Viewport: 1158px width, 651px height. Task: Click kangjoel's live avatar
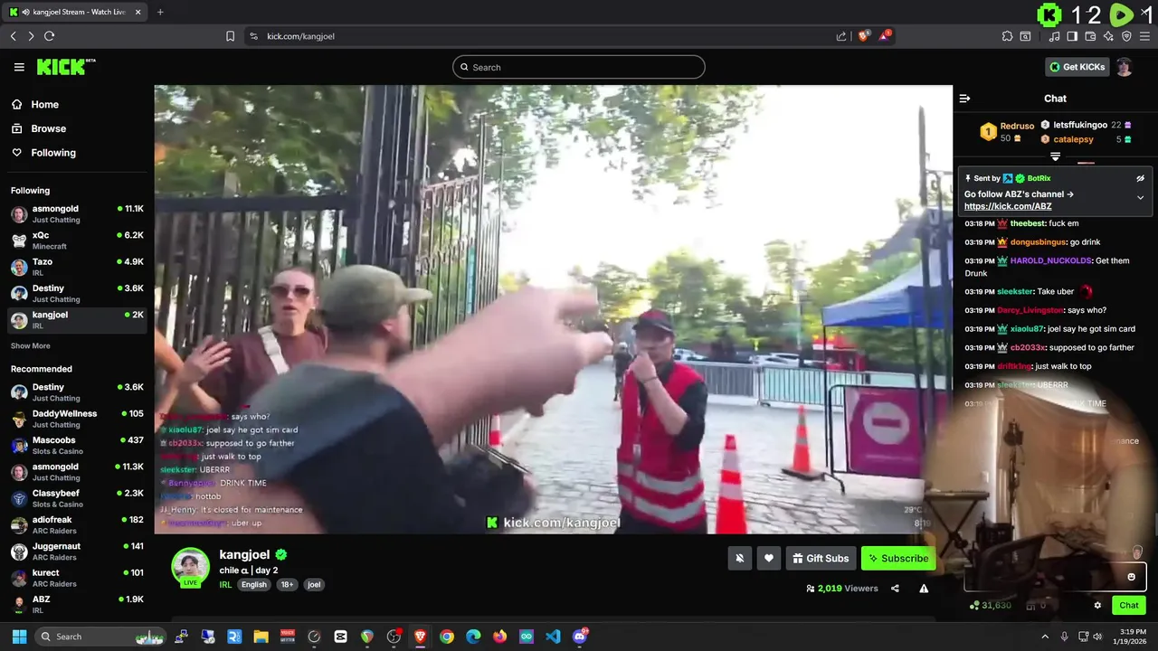pyautogui.click(x=191, y=567)
